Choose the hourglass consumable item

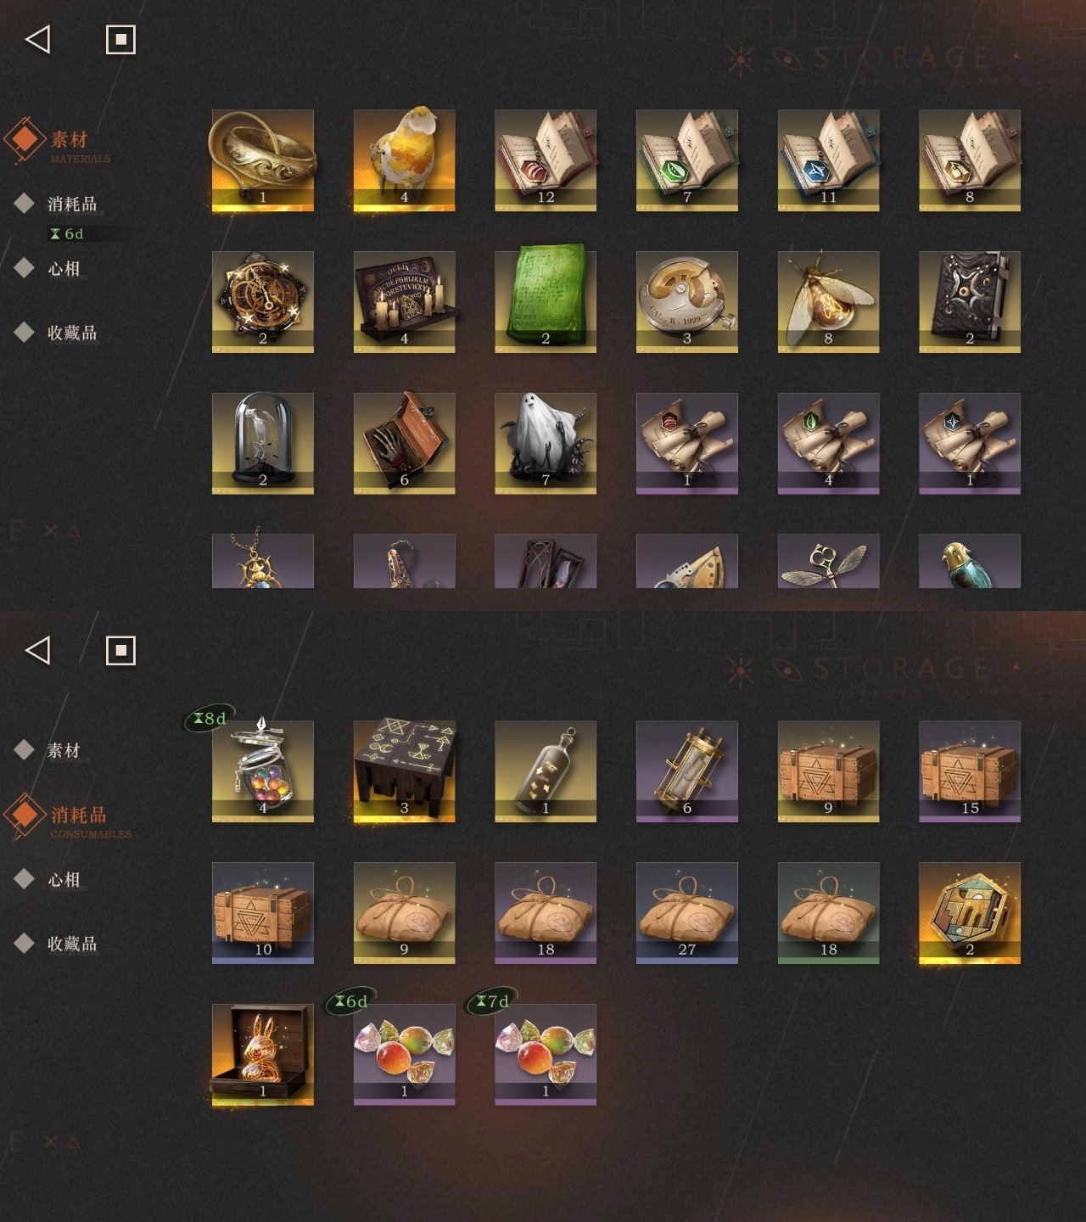click(x=687, y=771)
